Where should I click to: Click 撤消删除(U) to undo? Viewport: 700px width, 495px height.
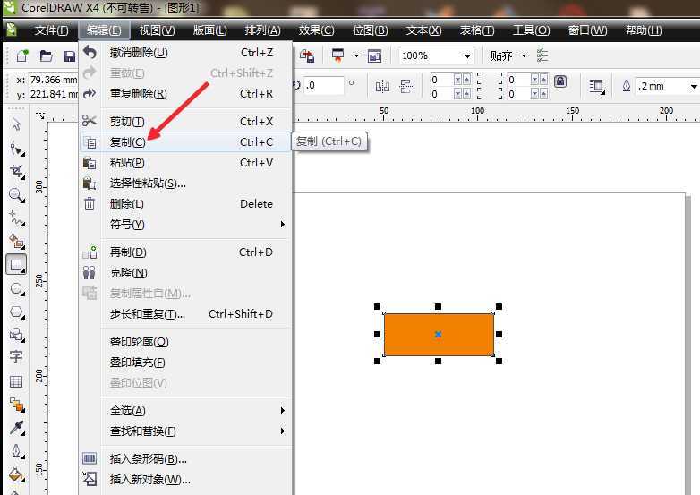tap(138, 53)
